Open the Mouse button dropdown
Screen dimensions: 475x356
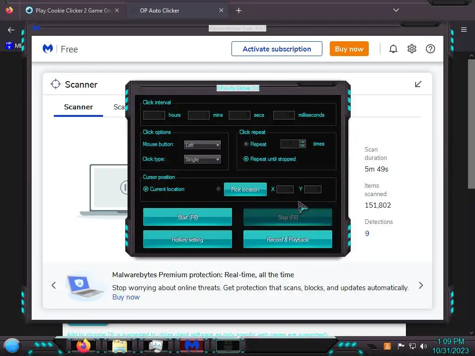(202, 145)
